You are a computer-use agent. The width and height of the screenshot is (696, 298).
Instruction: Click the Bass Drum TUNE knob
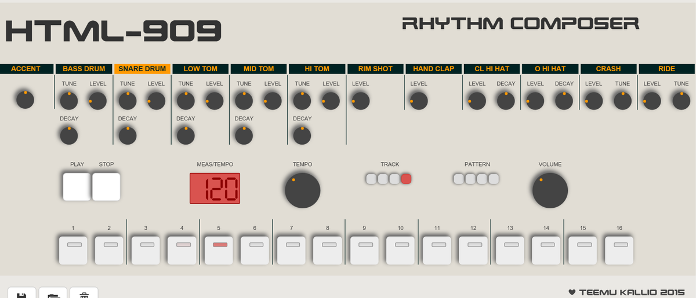69,101
